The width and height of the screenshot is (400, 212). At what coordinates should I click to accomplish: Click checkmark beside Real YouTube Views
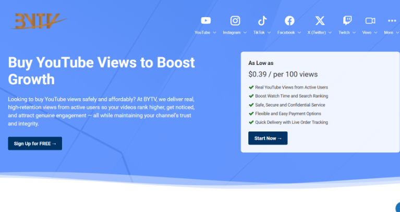click(x=251, y=87)
